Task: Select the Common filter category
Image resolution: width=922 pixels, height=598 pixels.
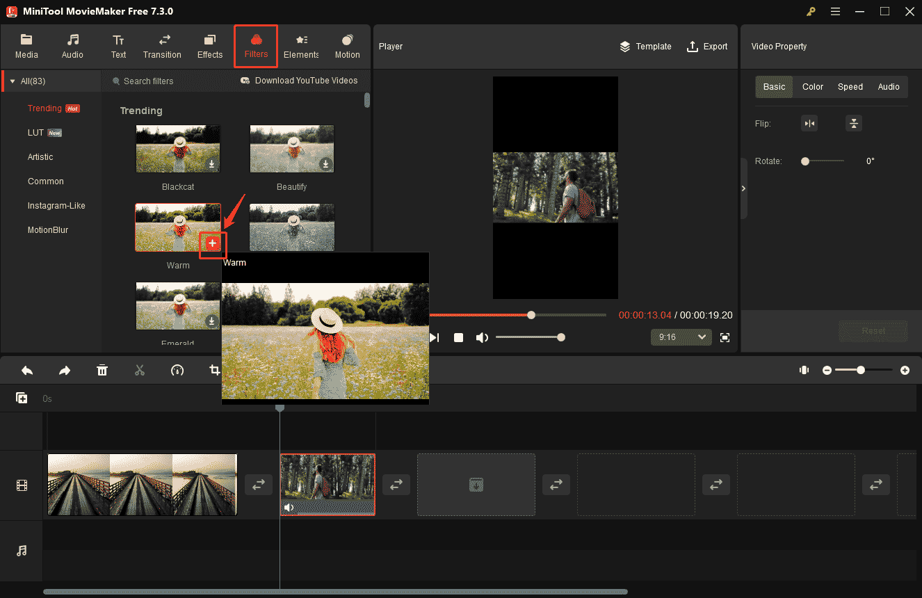Action: (x=46, y=181)
